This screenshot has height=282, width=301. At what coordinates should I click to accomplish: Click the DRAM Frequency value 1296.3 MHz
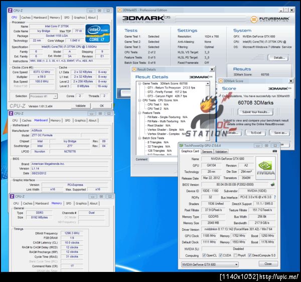coord(72,233)
